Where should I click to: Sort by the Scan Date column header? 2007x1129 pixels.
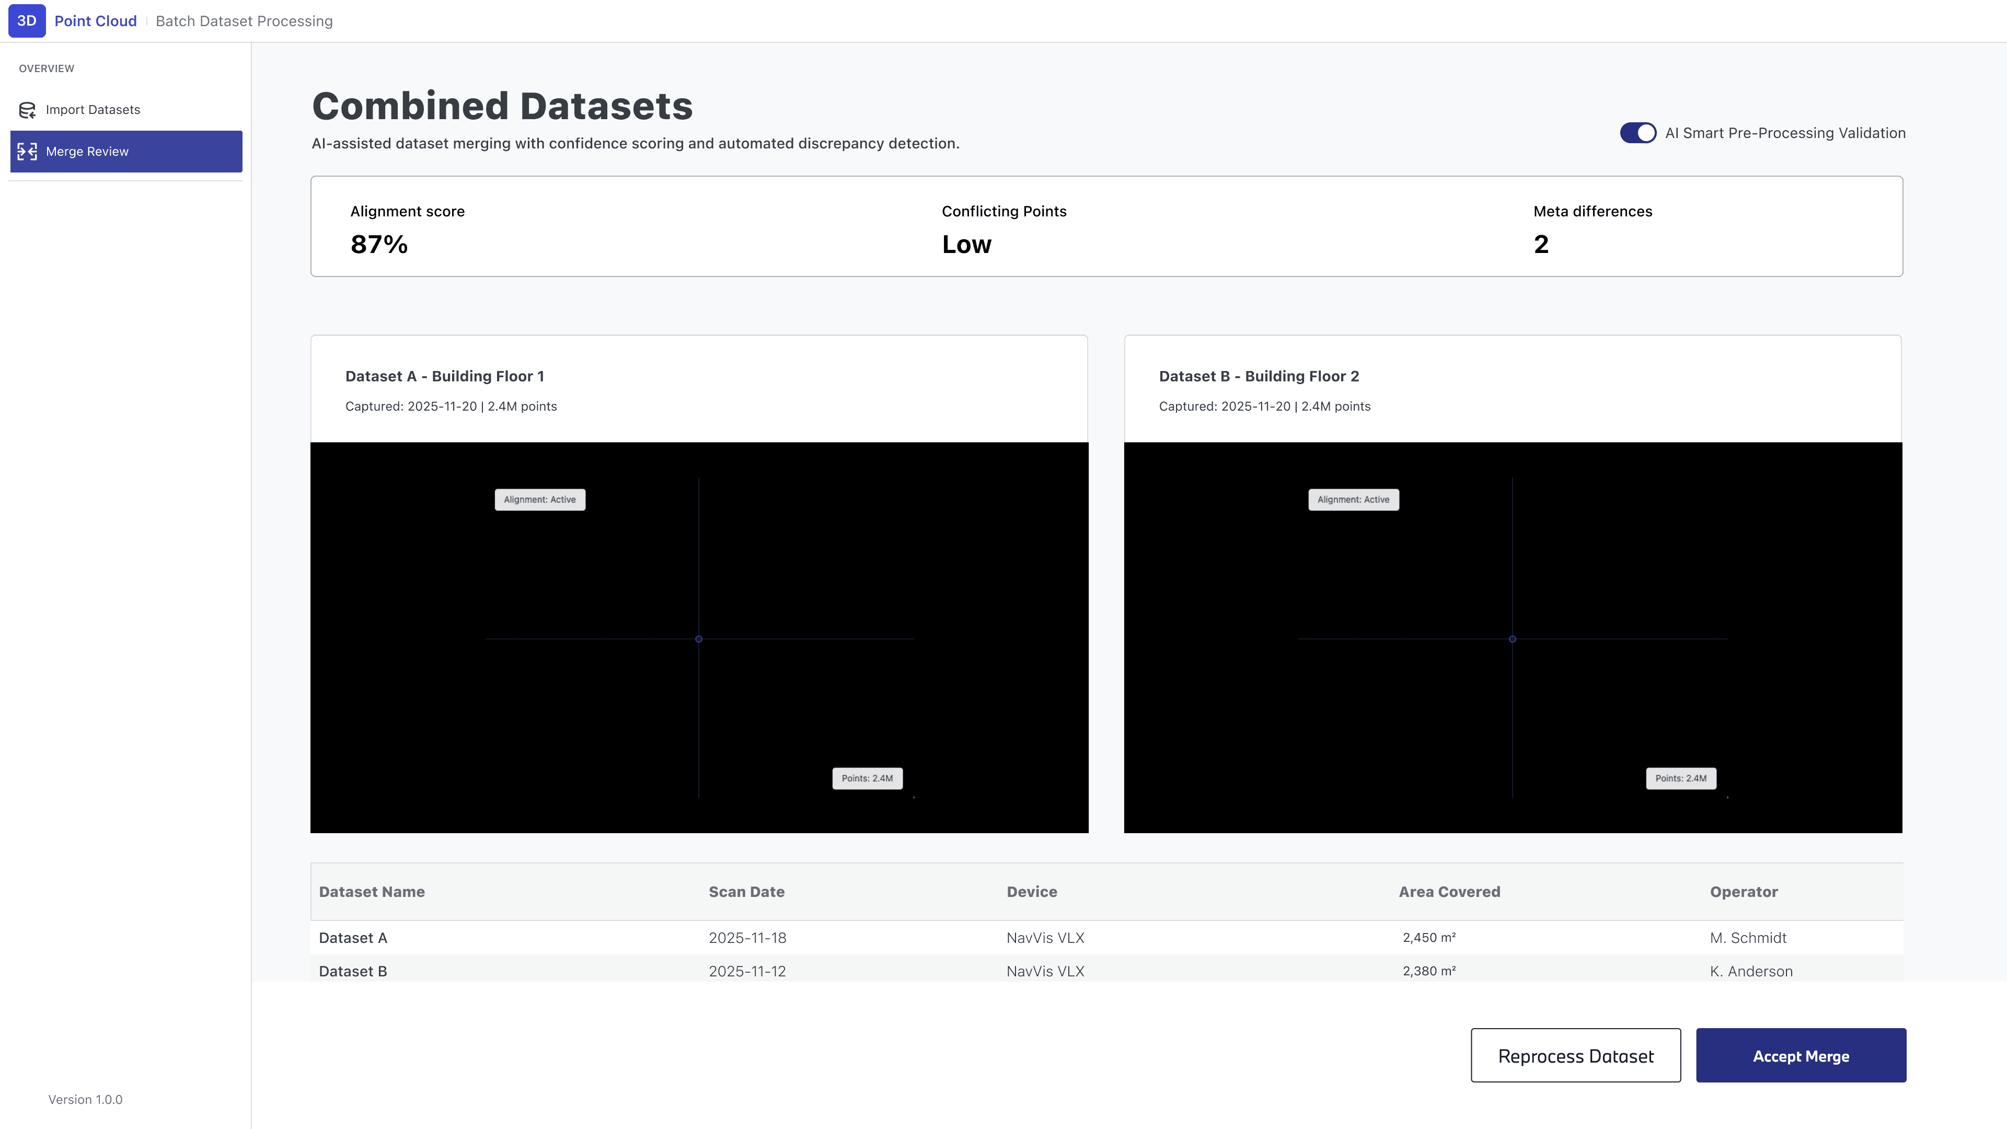746,892
